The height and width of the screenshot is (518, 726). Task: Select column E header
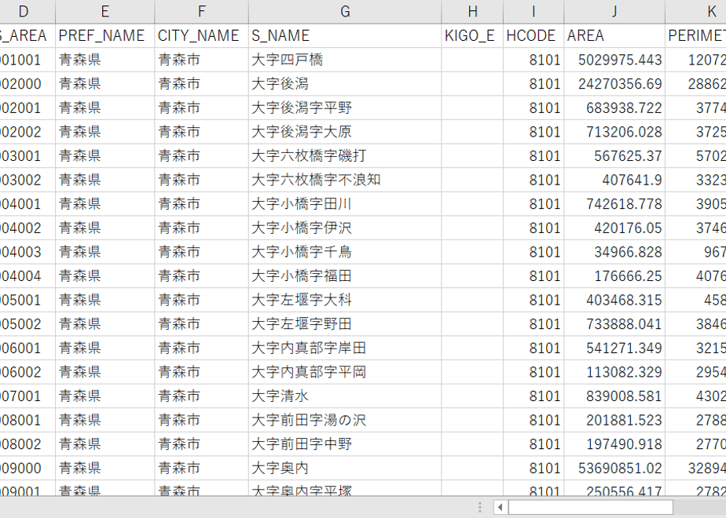[x=105, y=12]
